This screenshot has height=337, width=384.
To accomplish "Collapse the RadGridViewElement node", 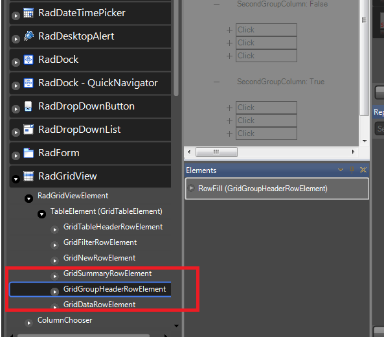I will tap(28, 198).
